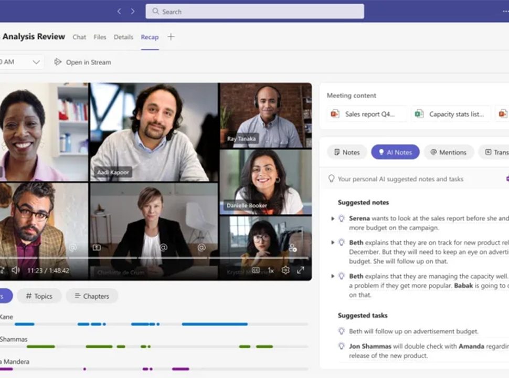
Task: Select Aadi Kapoor's video tile
Action: click(x=154, y=132)
